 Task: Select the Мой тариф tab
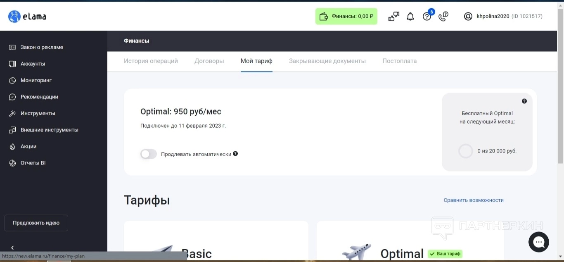[x=256, y=61]
